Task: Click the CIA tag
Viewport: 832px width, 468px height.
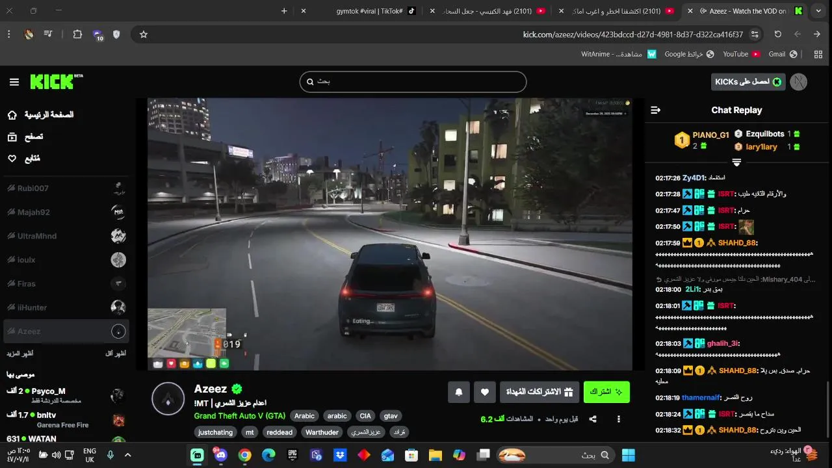Action: (x=365, y=416)
